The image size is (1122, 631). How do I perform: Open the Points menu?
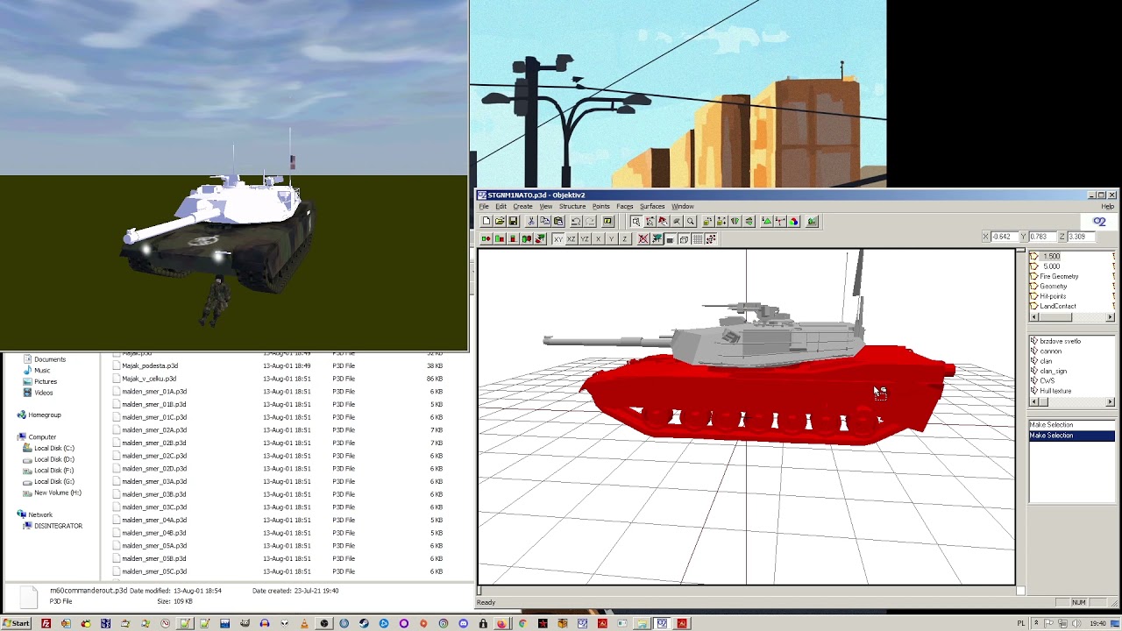click(600, 206)
